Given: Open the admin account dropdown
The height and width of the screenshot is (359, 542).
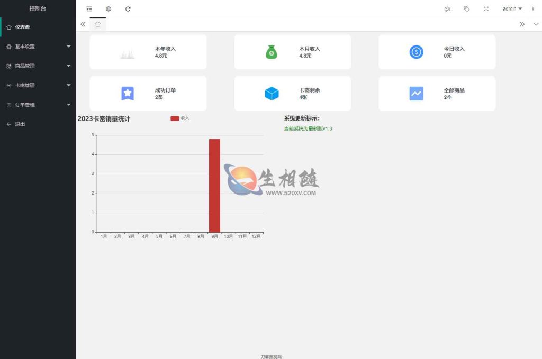Looking at the screenshot, I should 511,9.
